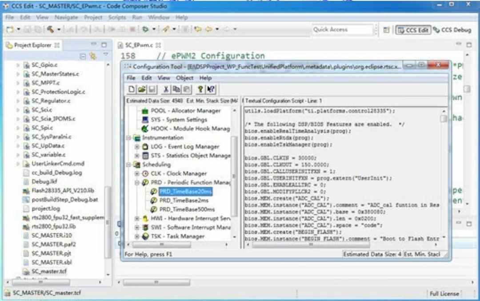Switch to CCS Debug perspective
This screenshot has height=301, width=480.
pos(452,30)
